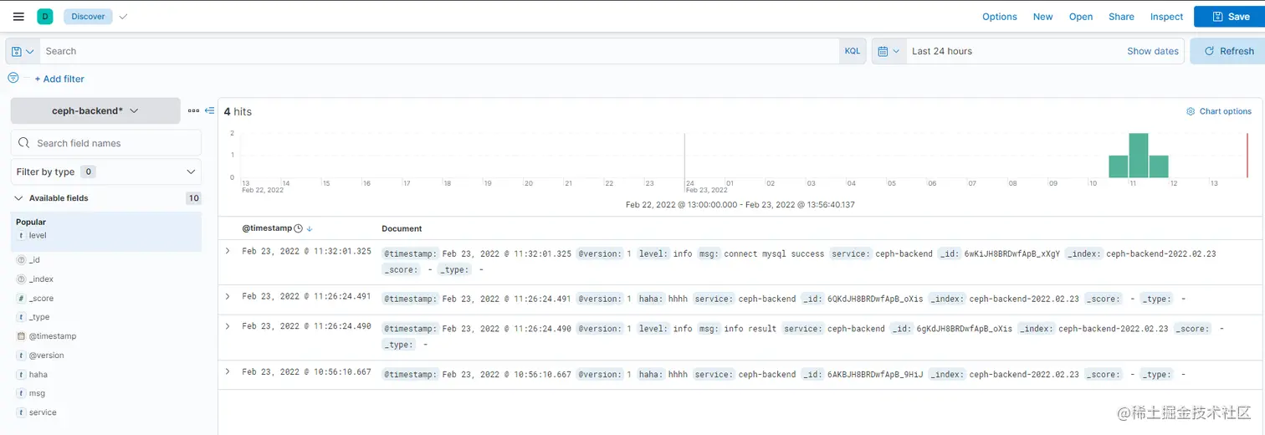1265x435 pixels.
Task: Click the type icon of msg field
Action: tap(21, 393)
